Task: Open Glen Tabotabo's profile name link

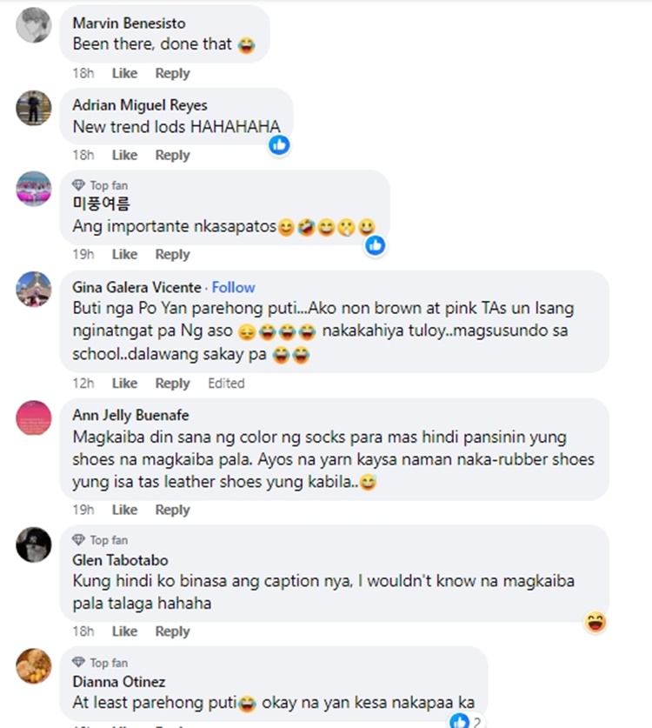Action: pos(120,560)
